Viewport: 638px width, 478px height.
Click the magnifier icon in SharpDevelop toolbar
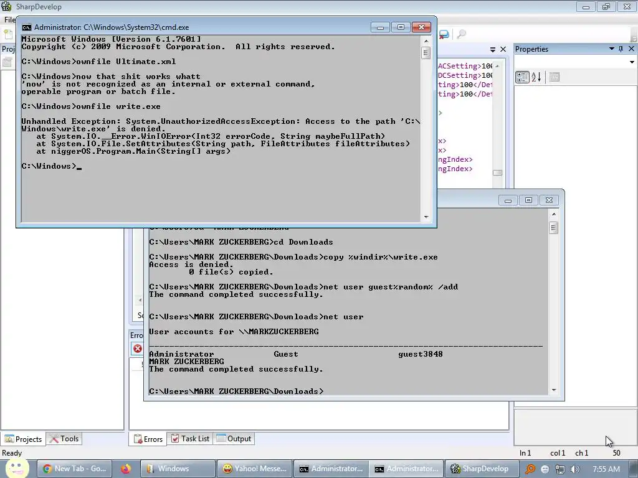[462, 35]
